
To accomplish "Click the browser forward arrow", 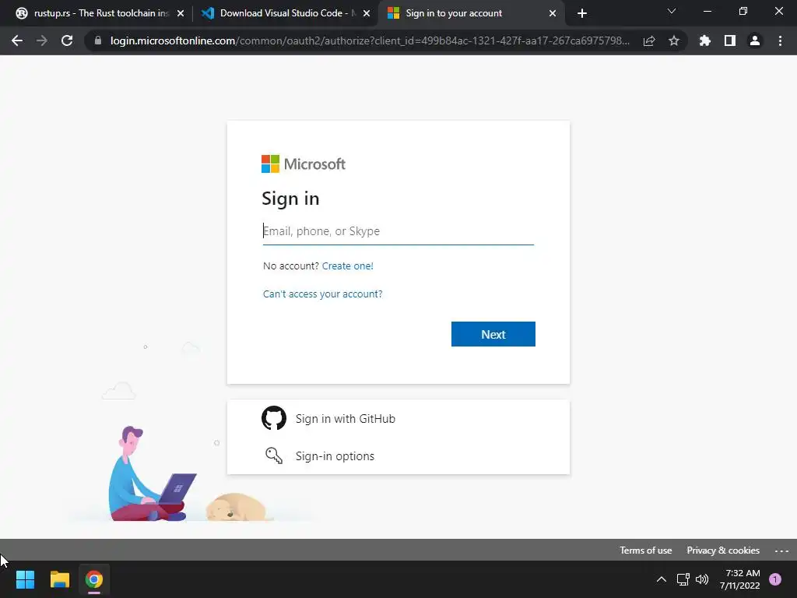I will click(x=42, y=40).
